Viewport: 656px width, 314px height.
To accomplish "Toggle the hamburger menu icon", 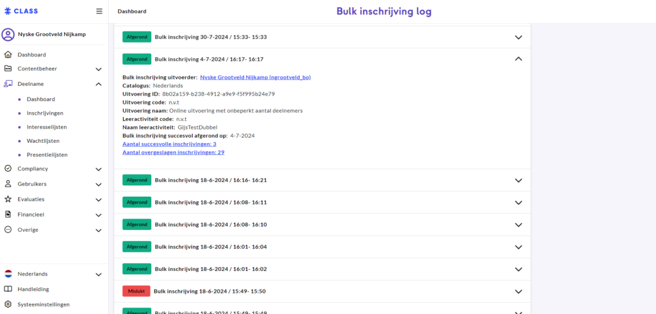I will tap(99, 11).
